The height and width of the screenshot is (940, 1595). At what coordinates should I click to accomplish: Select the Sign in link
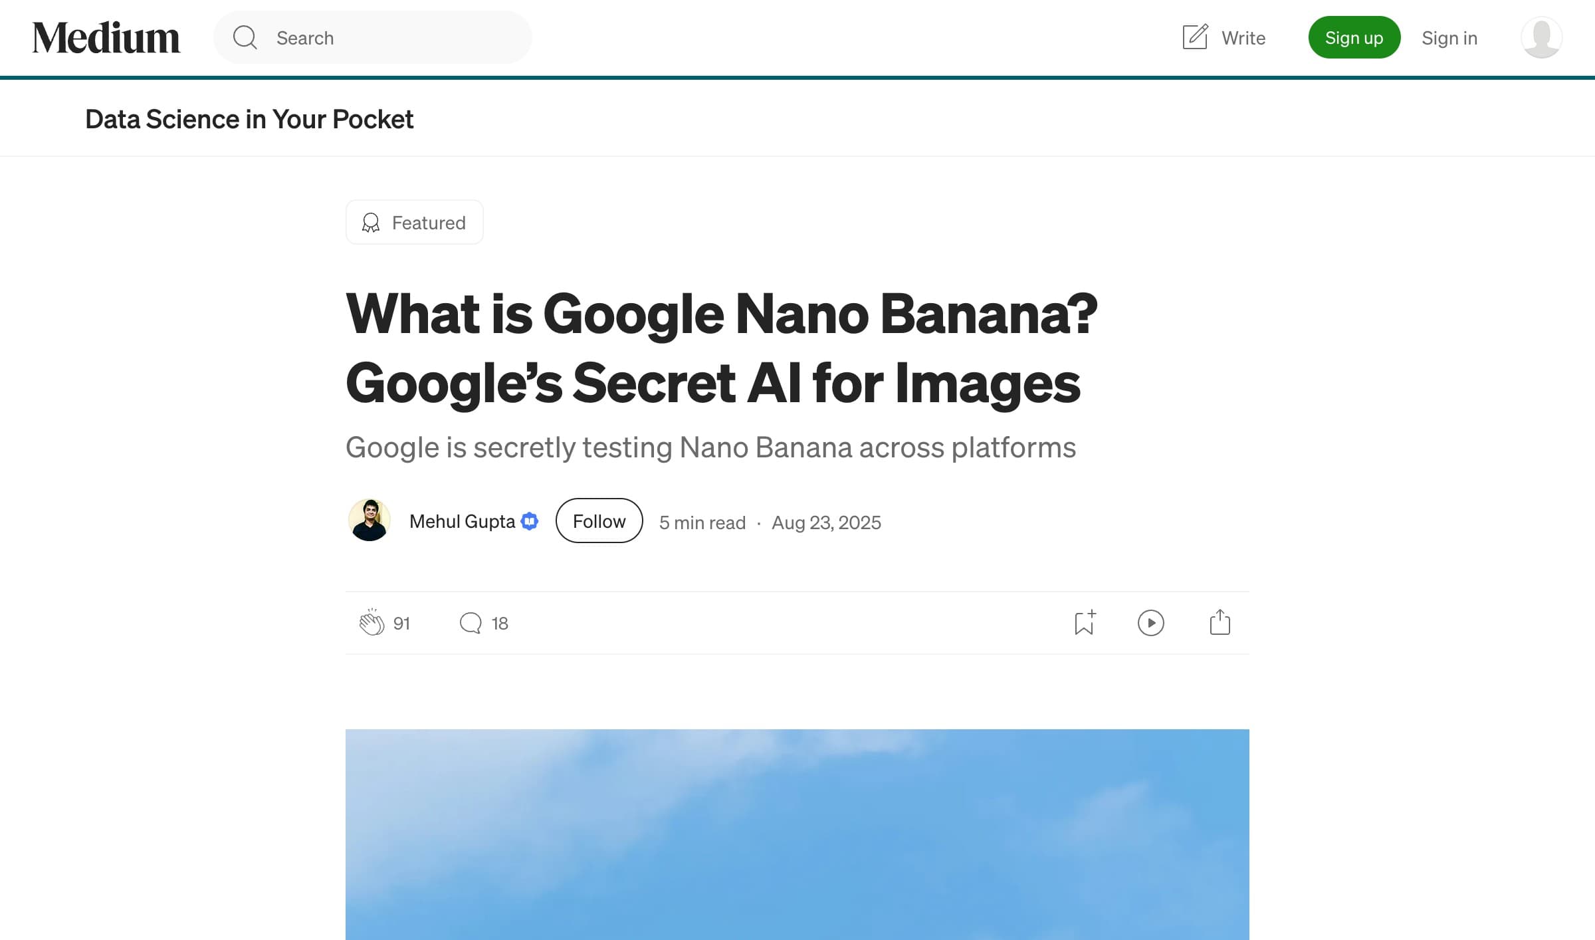(x=1449, y=38)
